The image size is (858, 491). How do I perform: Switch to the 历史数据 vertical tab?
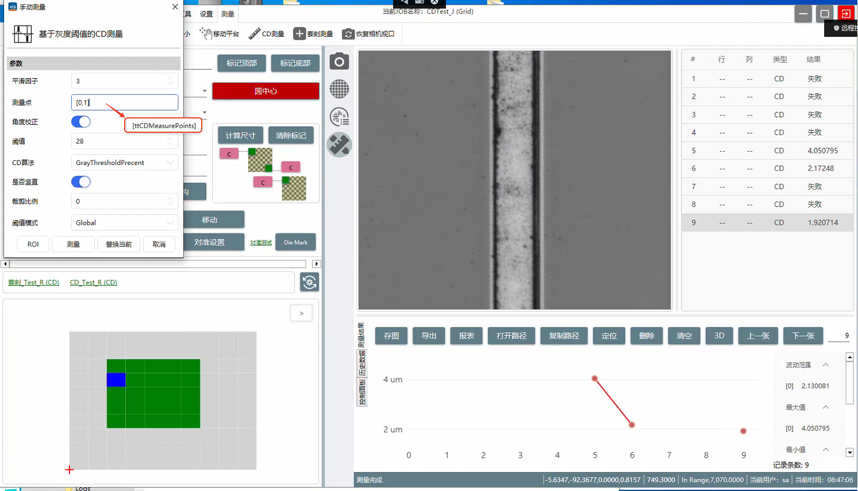(361, 363)
